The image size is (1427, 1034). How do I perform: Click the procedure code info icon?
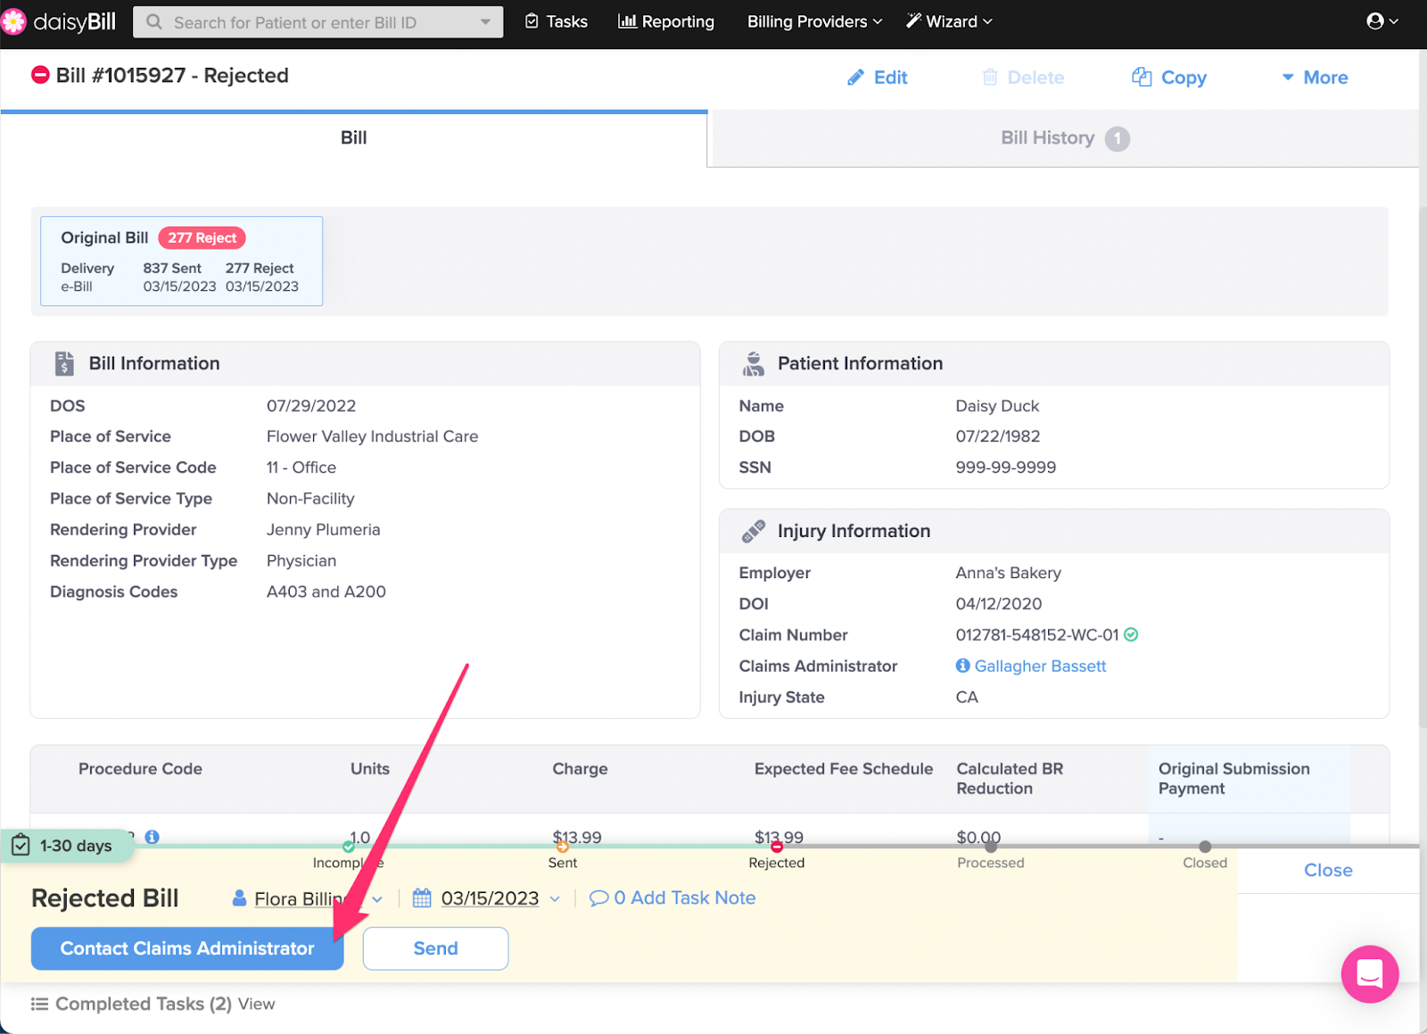153,836
